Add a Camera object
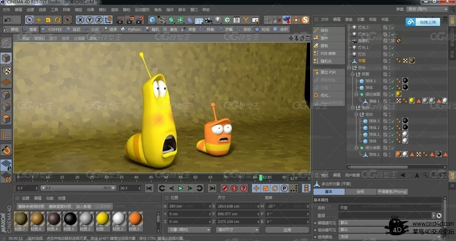 coord(208,20)
